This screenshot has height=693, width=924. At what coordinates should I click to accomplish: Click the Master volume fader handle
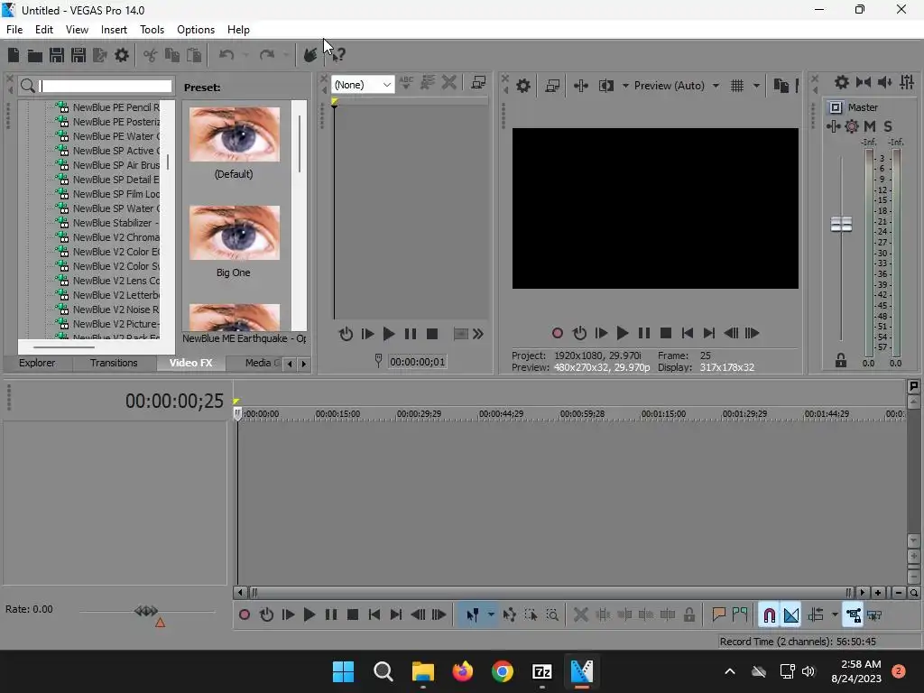pyautogui.click(x=841, y=225)
